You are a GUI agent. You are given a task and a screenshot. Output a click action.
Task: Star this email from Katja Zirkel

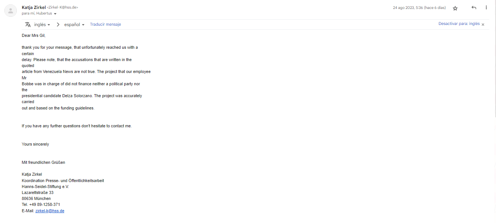coord(455,8)
